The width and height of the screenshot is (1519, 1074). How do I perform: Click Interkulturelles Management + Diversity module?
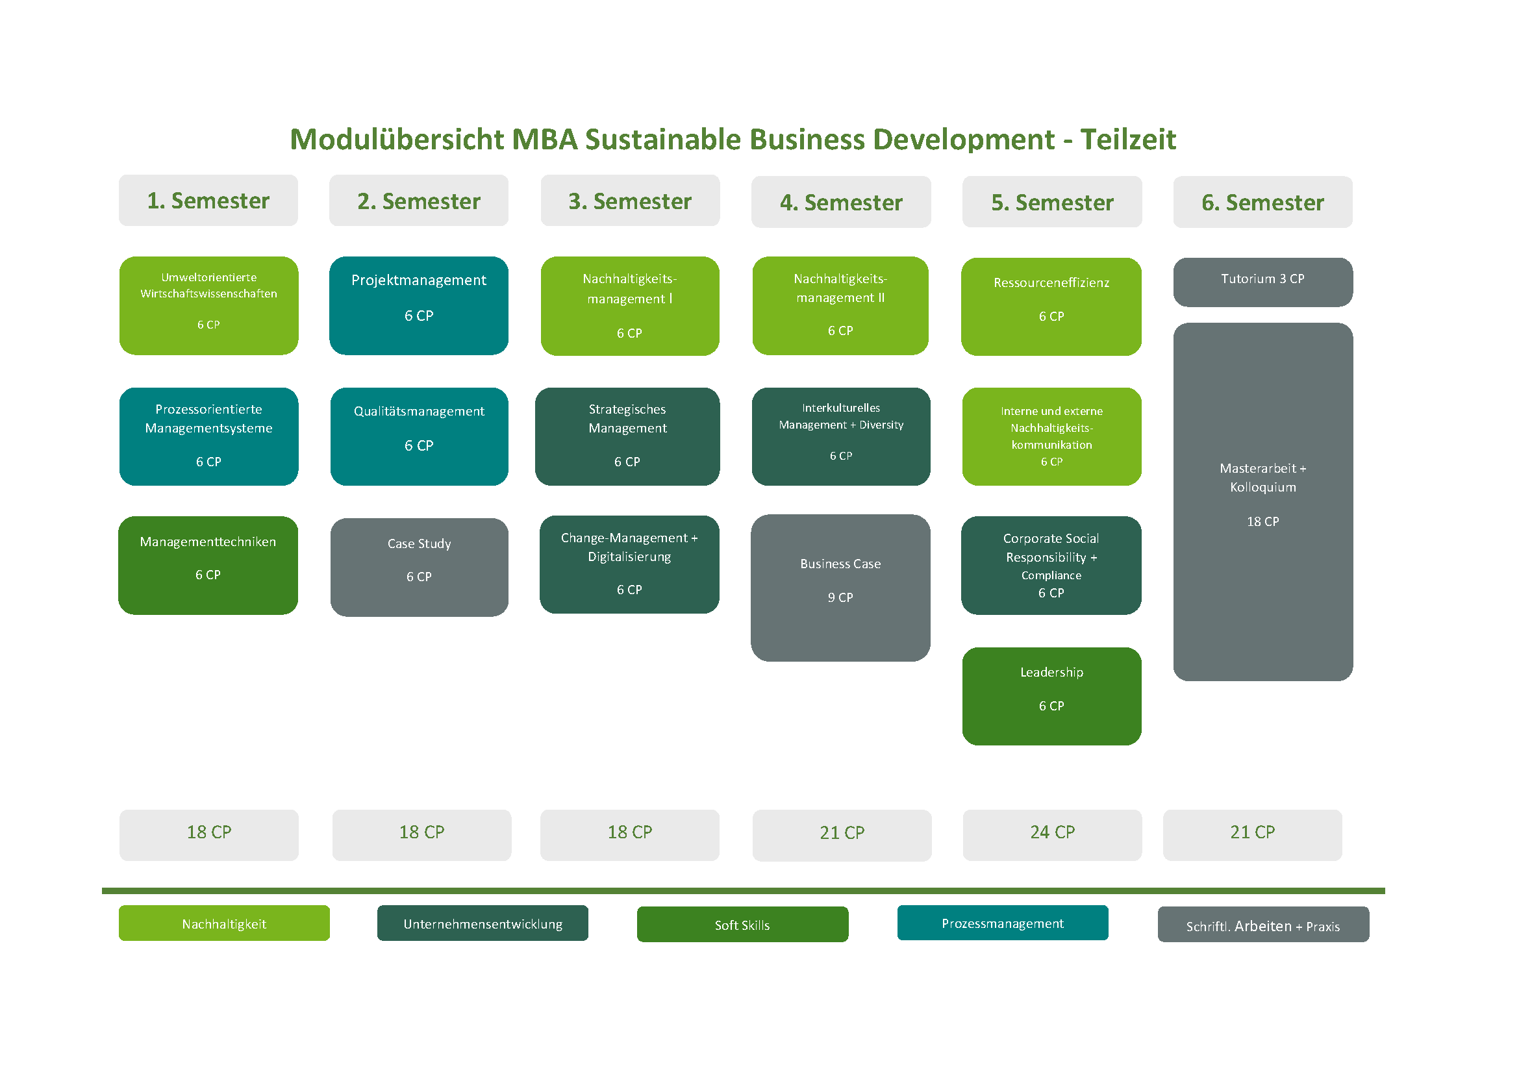pos(841,436)
